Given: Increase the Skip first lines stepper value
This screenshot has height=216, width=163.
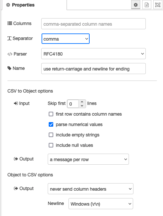Looking at the screenshot, I should pos(82,102).
